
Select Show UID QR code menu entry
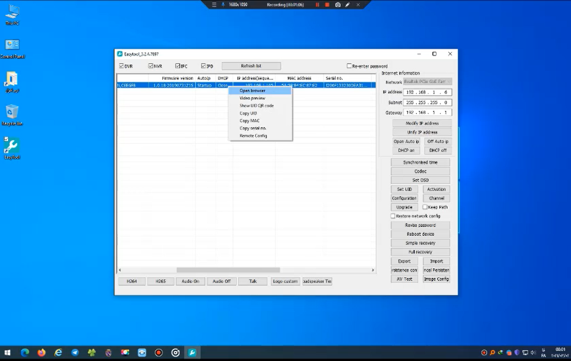pyautogui.click(x=256, y=105)
